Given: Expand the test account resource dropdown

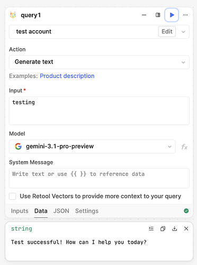Looking at the screenshot, I should (x=183, y=32).
